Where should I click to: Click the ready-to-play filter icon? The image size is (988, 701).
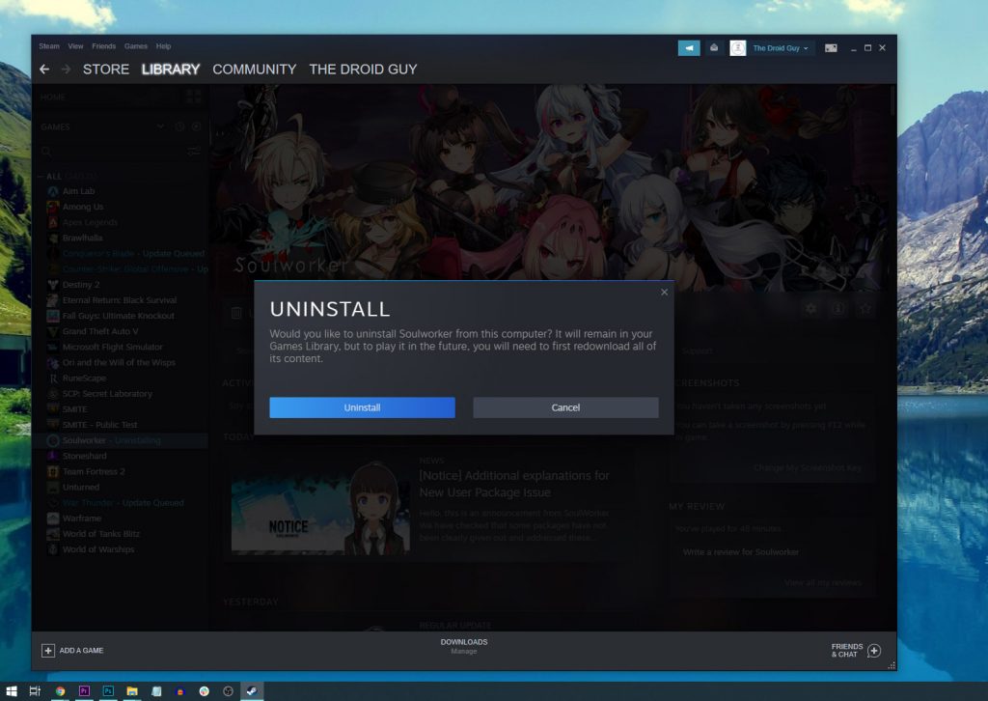point(196,126)
